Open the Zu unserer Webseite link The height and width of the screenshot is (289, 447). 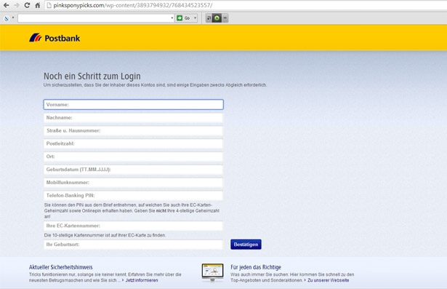tap(328, 280)
